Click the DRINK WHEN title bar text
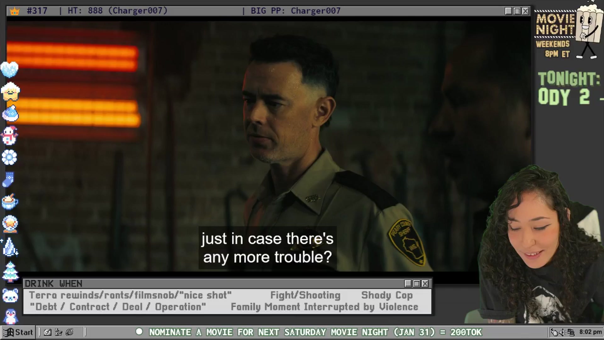Screen dimensions: 604x340 tap(53, 284)
